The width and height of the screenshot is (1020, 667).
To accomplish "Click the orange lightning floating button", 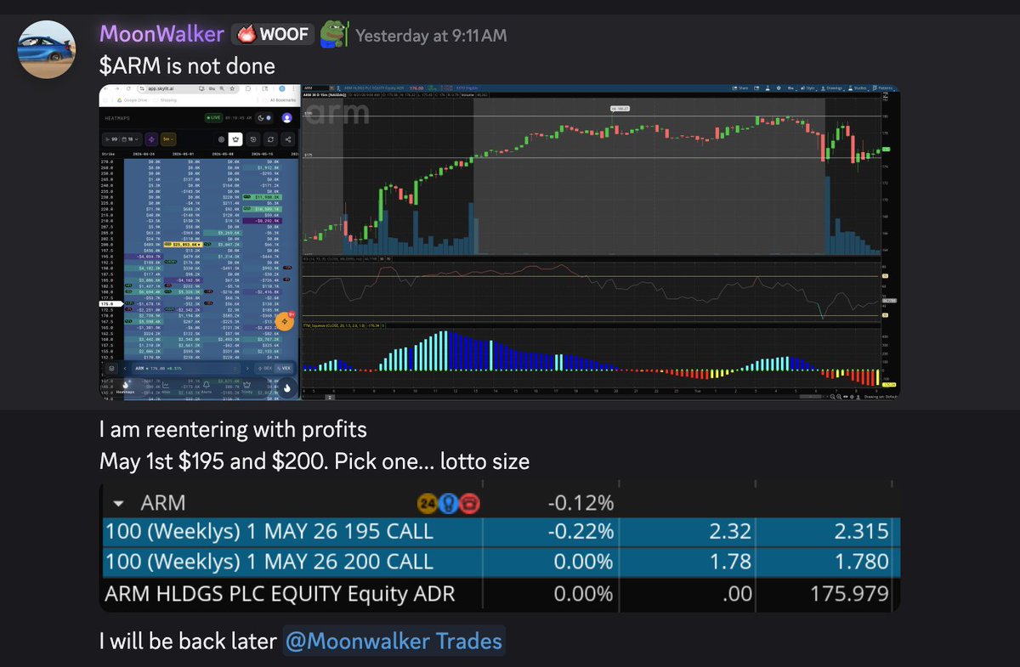I will (x=285, y=322).
